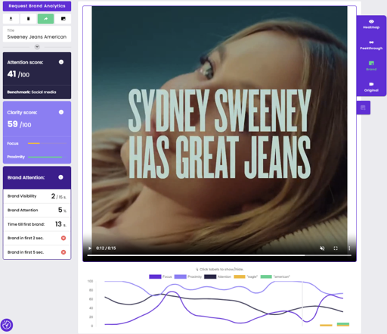The width and height of the screenshot is (387, 334).
Task: Toggle Attention line in chart legend
Action: 218,276
